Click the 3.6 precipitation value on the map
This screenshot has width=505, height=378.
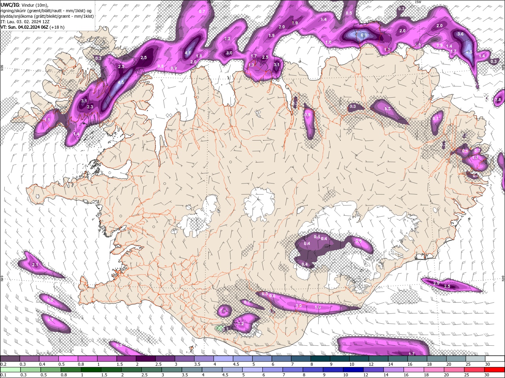(460, 34)
